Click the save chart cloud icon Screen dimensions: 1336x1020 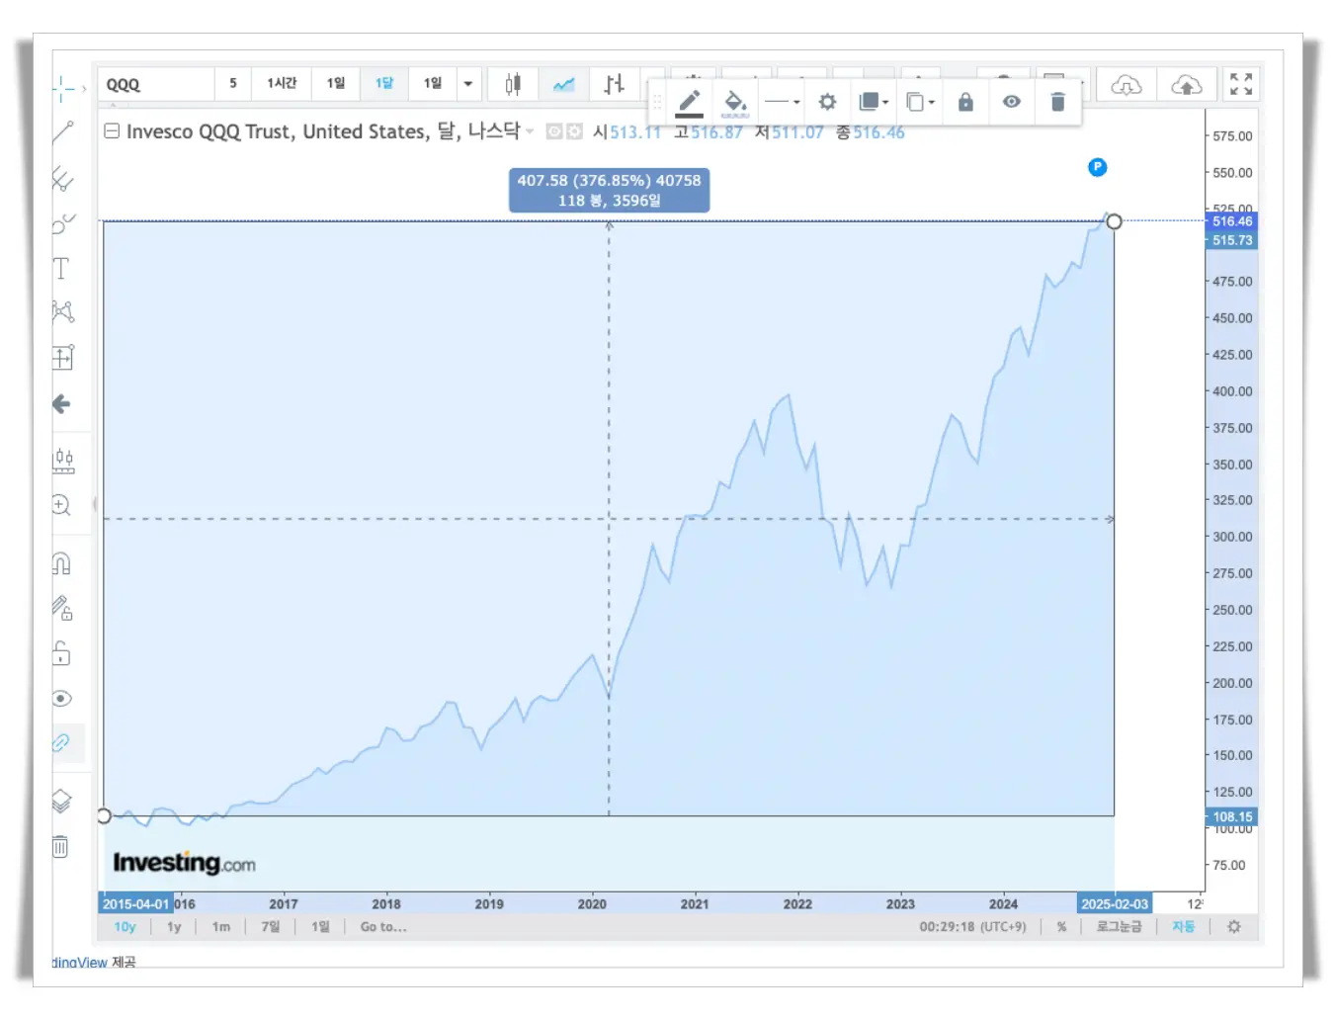click(1186, 85)
